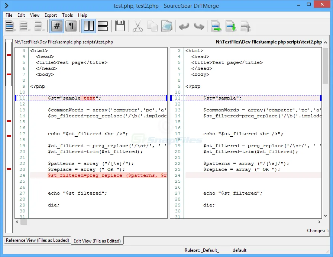Select the Show Differences Only icon
333x257 pixels.
(24, 26)
